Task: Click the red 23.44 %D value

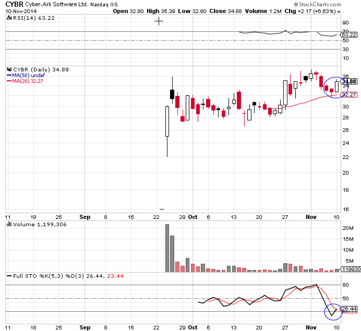Action: 115,276
